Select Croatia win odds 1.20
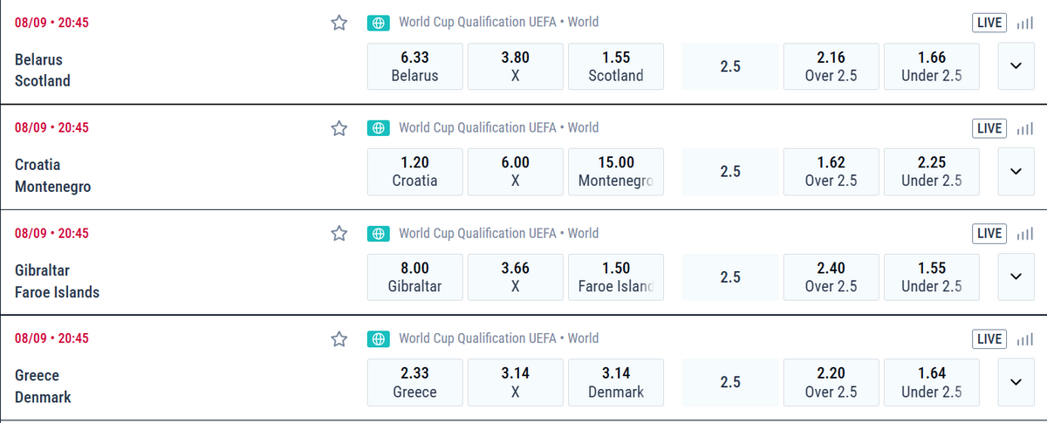 tap(415, 172)
